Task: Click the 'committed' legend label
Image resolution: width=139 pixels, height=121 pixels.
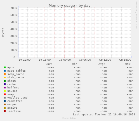Action: click(15, 101)
